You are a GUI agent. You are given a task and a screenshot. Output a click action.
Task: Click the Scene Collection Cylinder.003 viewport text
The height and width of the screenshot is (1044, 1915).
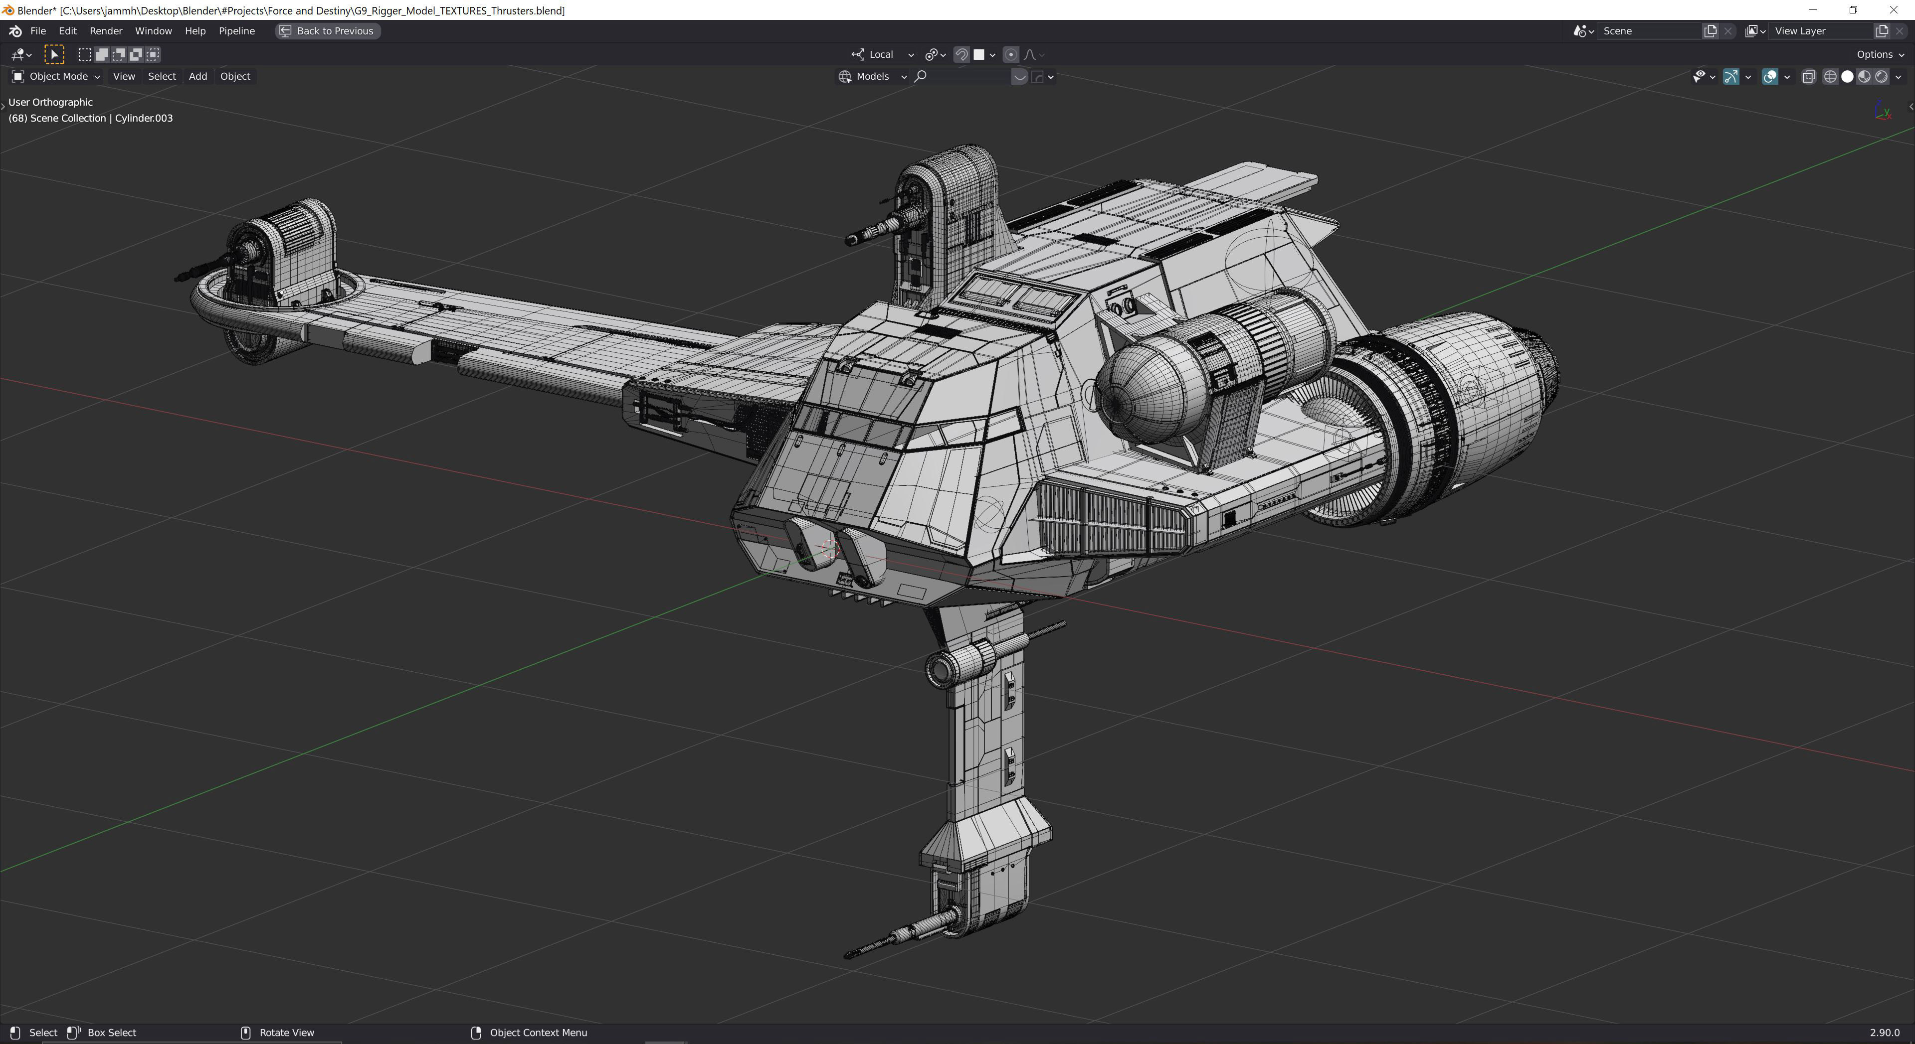91,118
